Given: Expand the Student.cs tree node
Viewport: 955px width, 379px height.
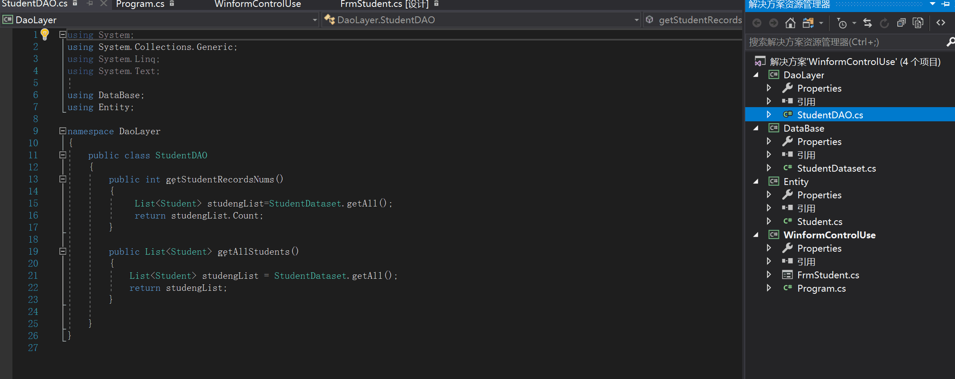Looking at the screenshot, I should tap(769, 221).
